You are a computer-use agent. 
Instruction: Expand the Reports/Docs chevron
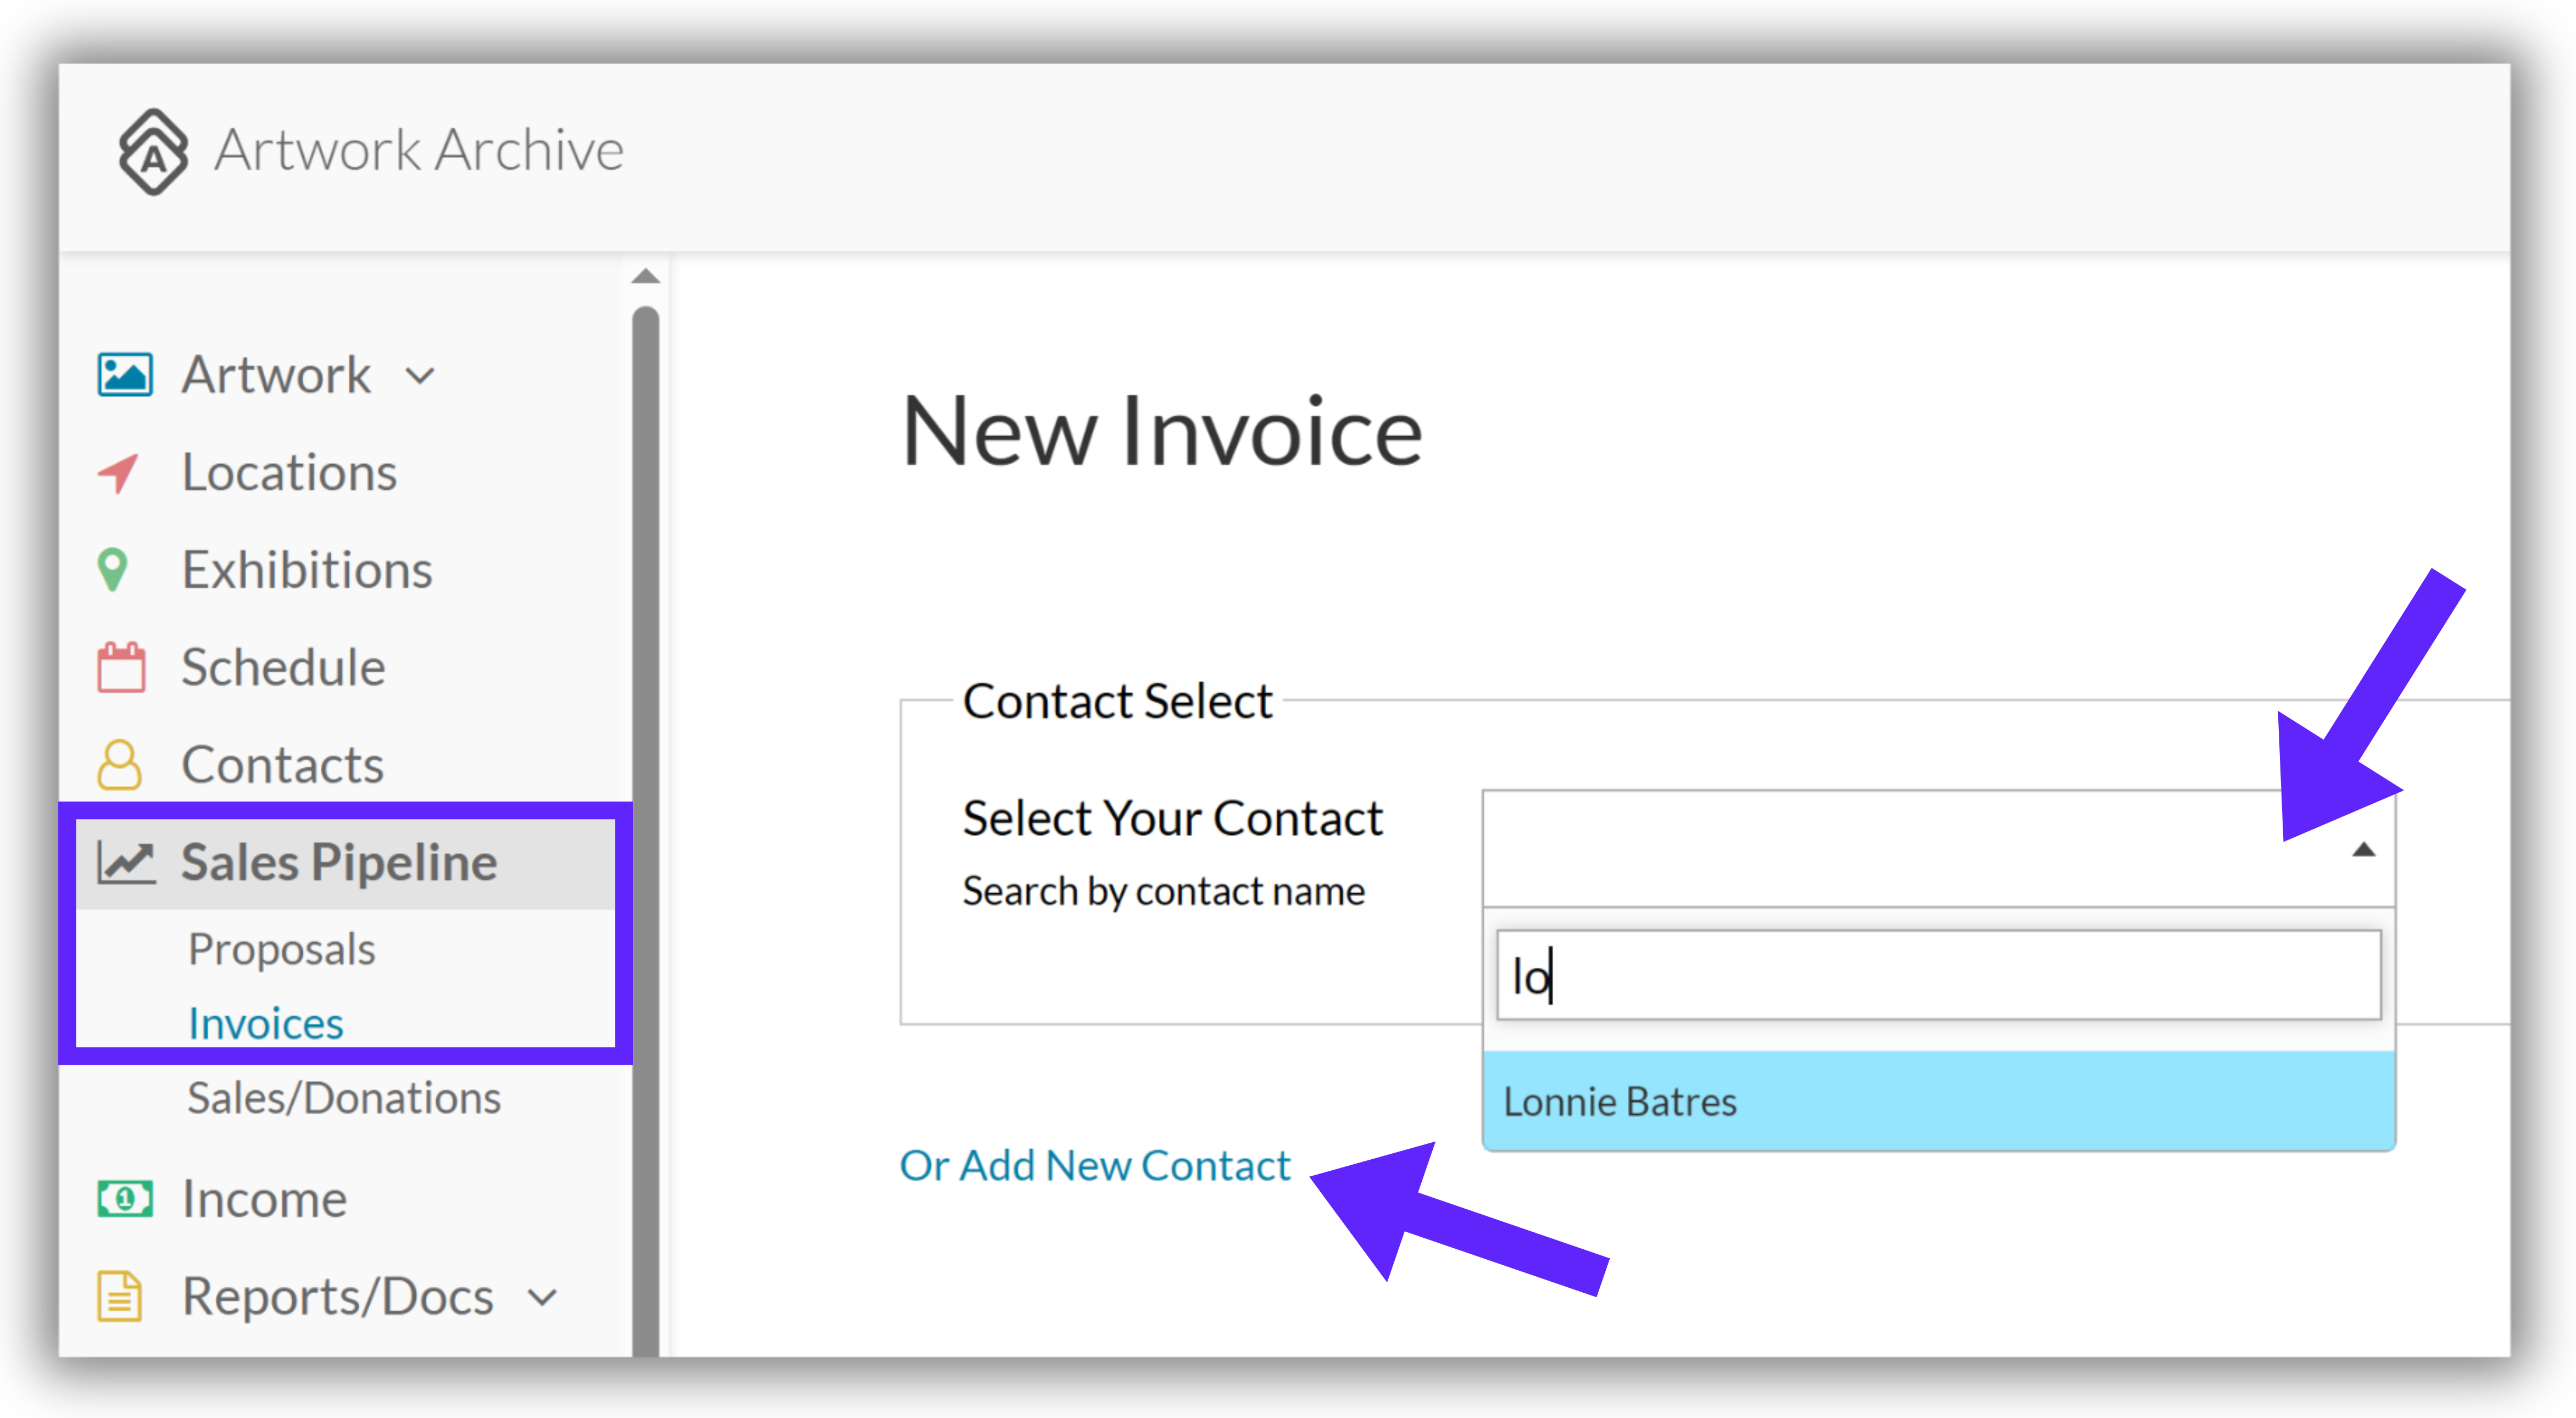click(542, 1298)
